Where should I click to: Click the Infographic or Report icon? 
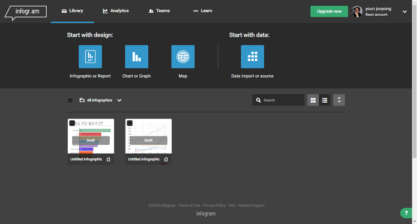[x=90, y=56]
